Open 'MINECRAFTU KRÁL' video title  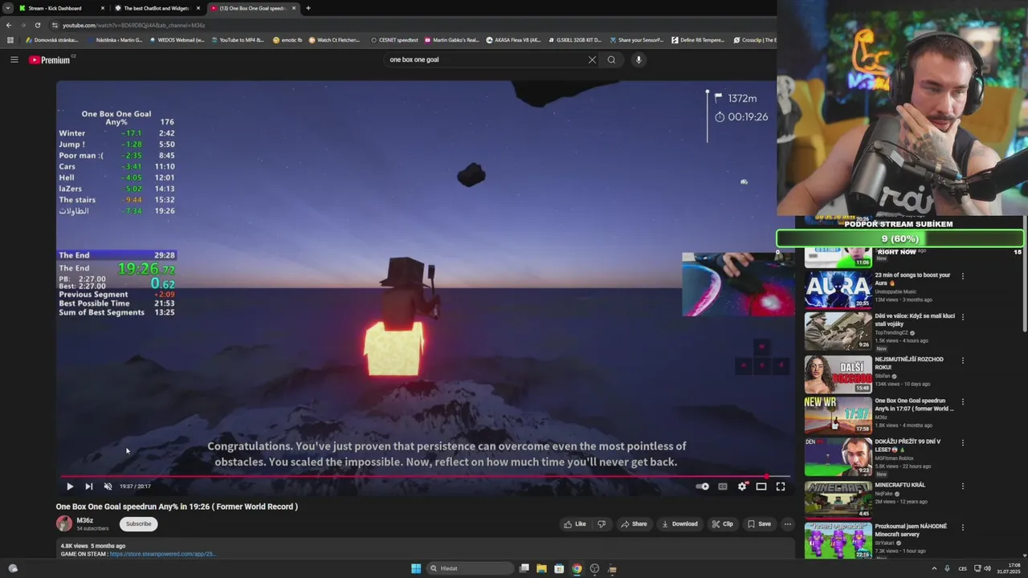[x=900, y=485]
